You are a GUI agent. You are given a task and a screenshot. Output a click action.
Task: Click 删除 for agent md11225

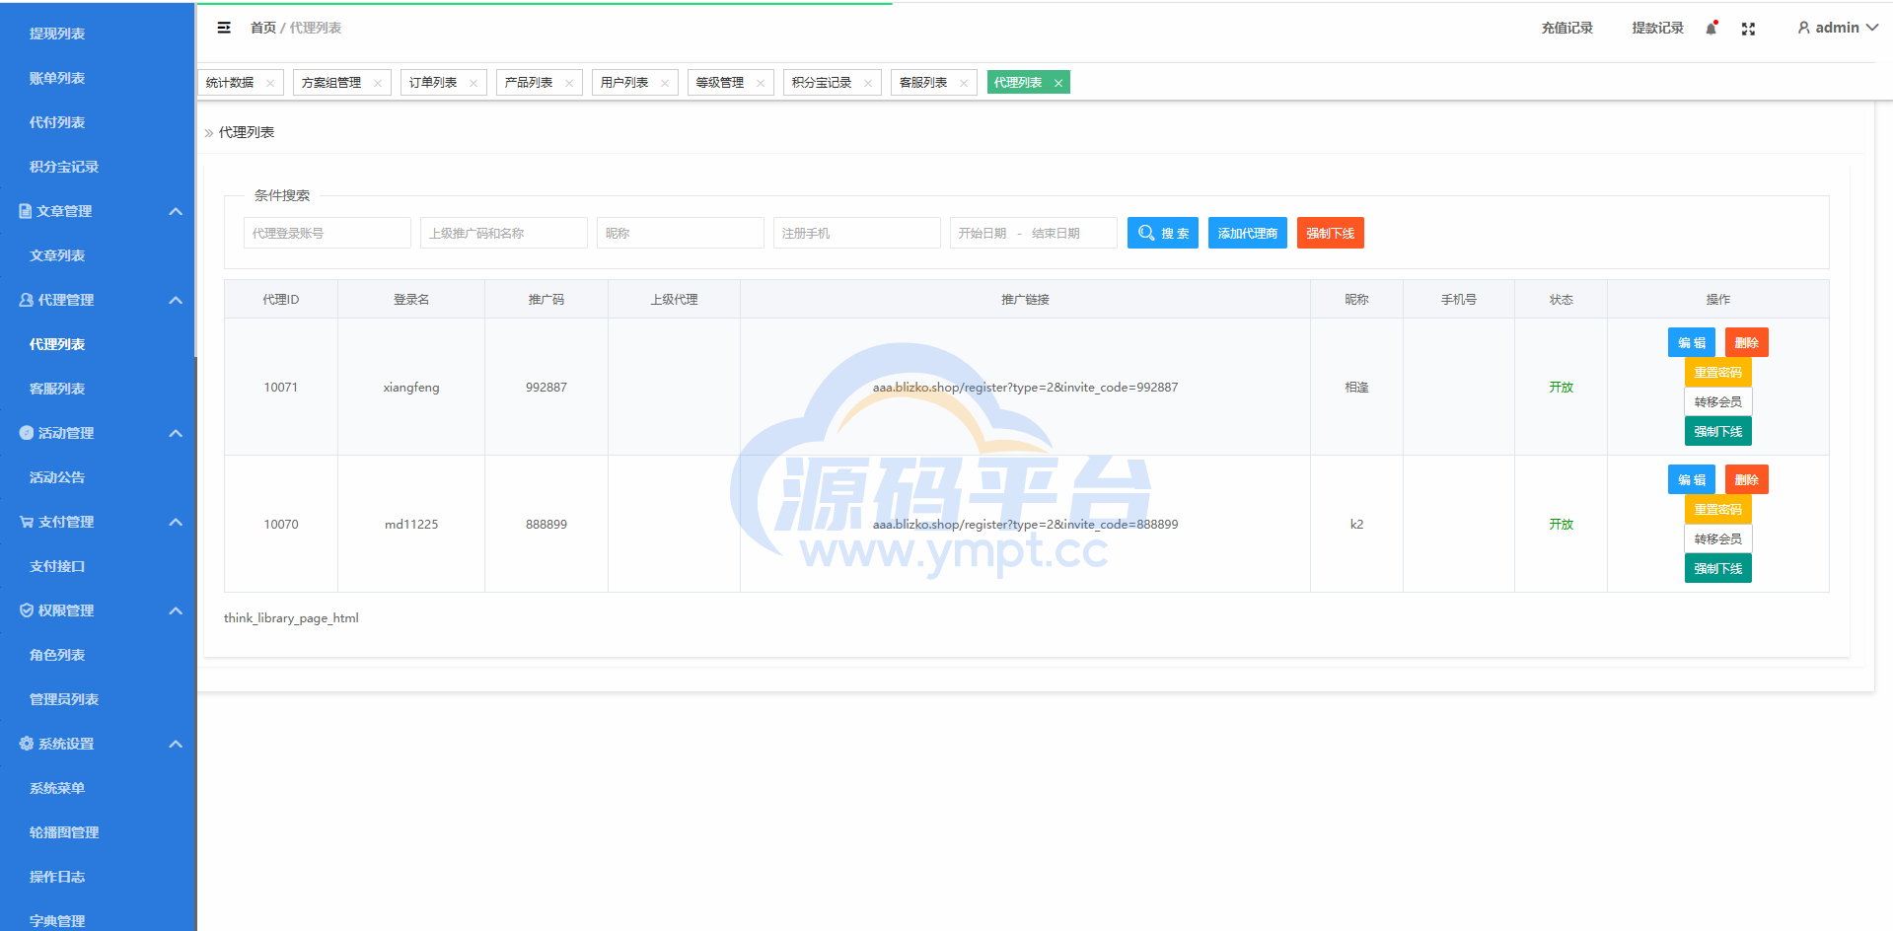1747,479
